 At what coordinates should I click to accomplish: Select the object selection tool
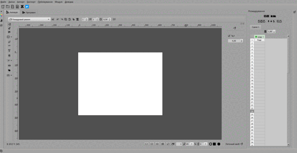pos(9,42)
